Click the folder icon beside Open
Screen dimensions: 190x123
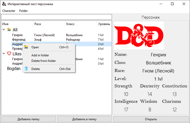click(26, 47)
